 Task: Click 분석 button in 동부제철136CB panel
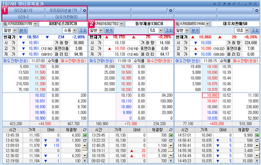click(x=109, y=31)
